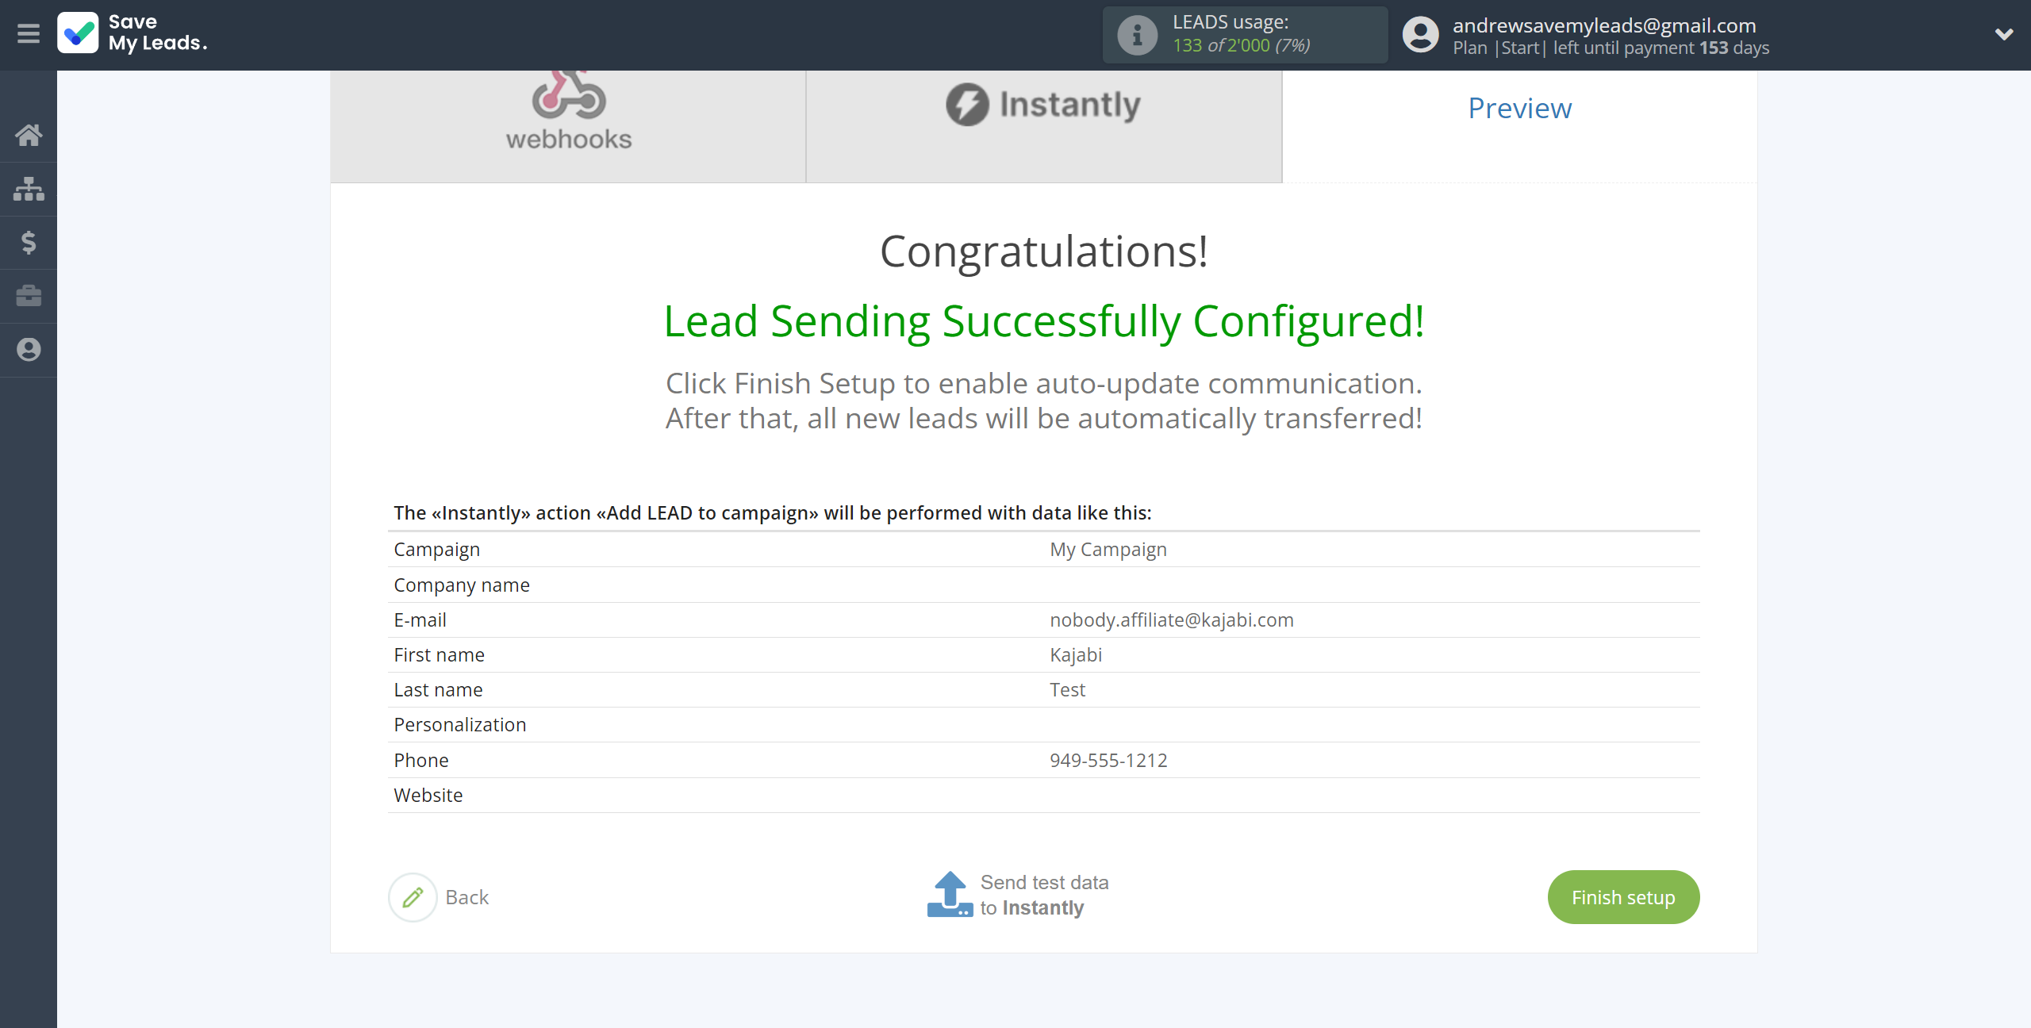Click the Congratulations! heading
Screen dimensions: 2031x1028
click(x=1043, y=251)
